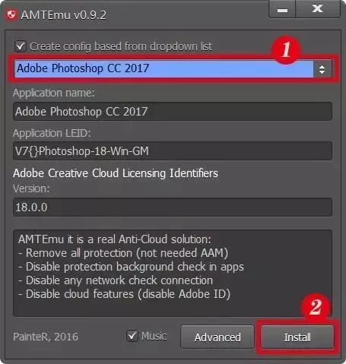Click the Adobe Creative Cloud Licensing Identifiers heading
The width and height of the screenshot is (346, 364).
pos(116,173)
